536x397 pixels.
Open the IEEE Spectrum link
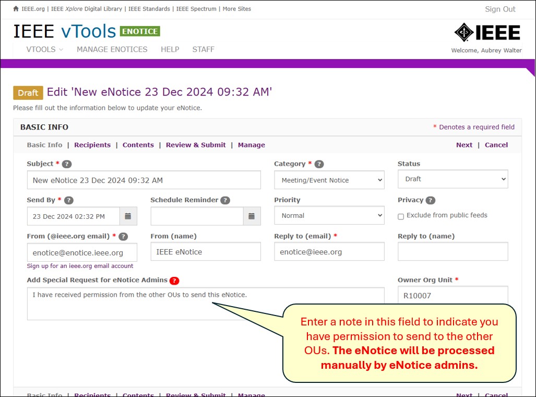(x=196, y=9)
